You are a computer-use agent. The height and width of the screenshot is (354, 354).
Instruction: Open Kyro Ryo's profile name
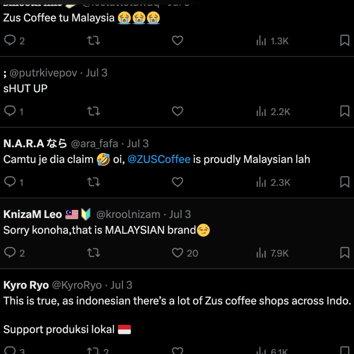click(x=26, y=285)
